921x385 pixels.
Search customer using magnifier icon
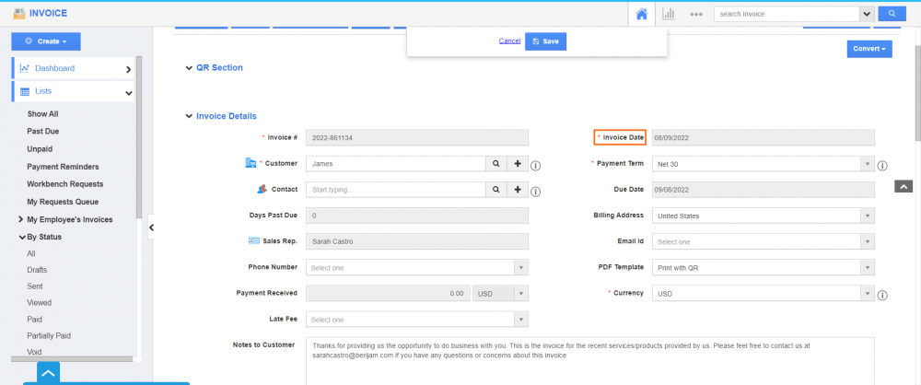tap(495, 163)
